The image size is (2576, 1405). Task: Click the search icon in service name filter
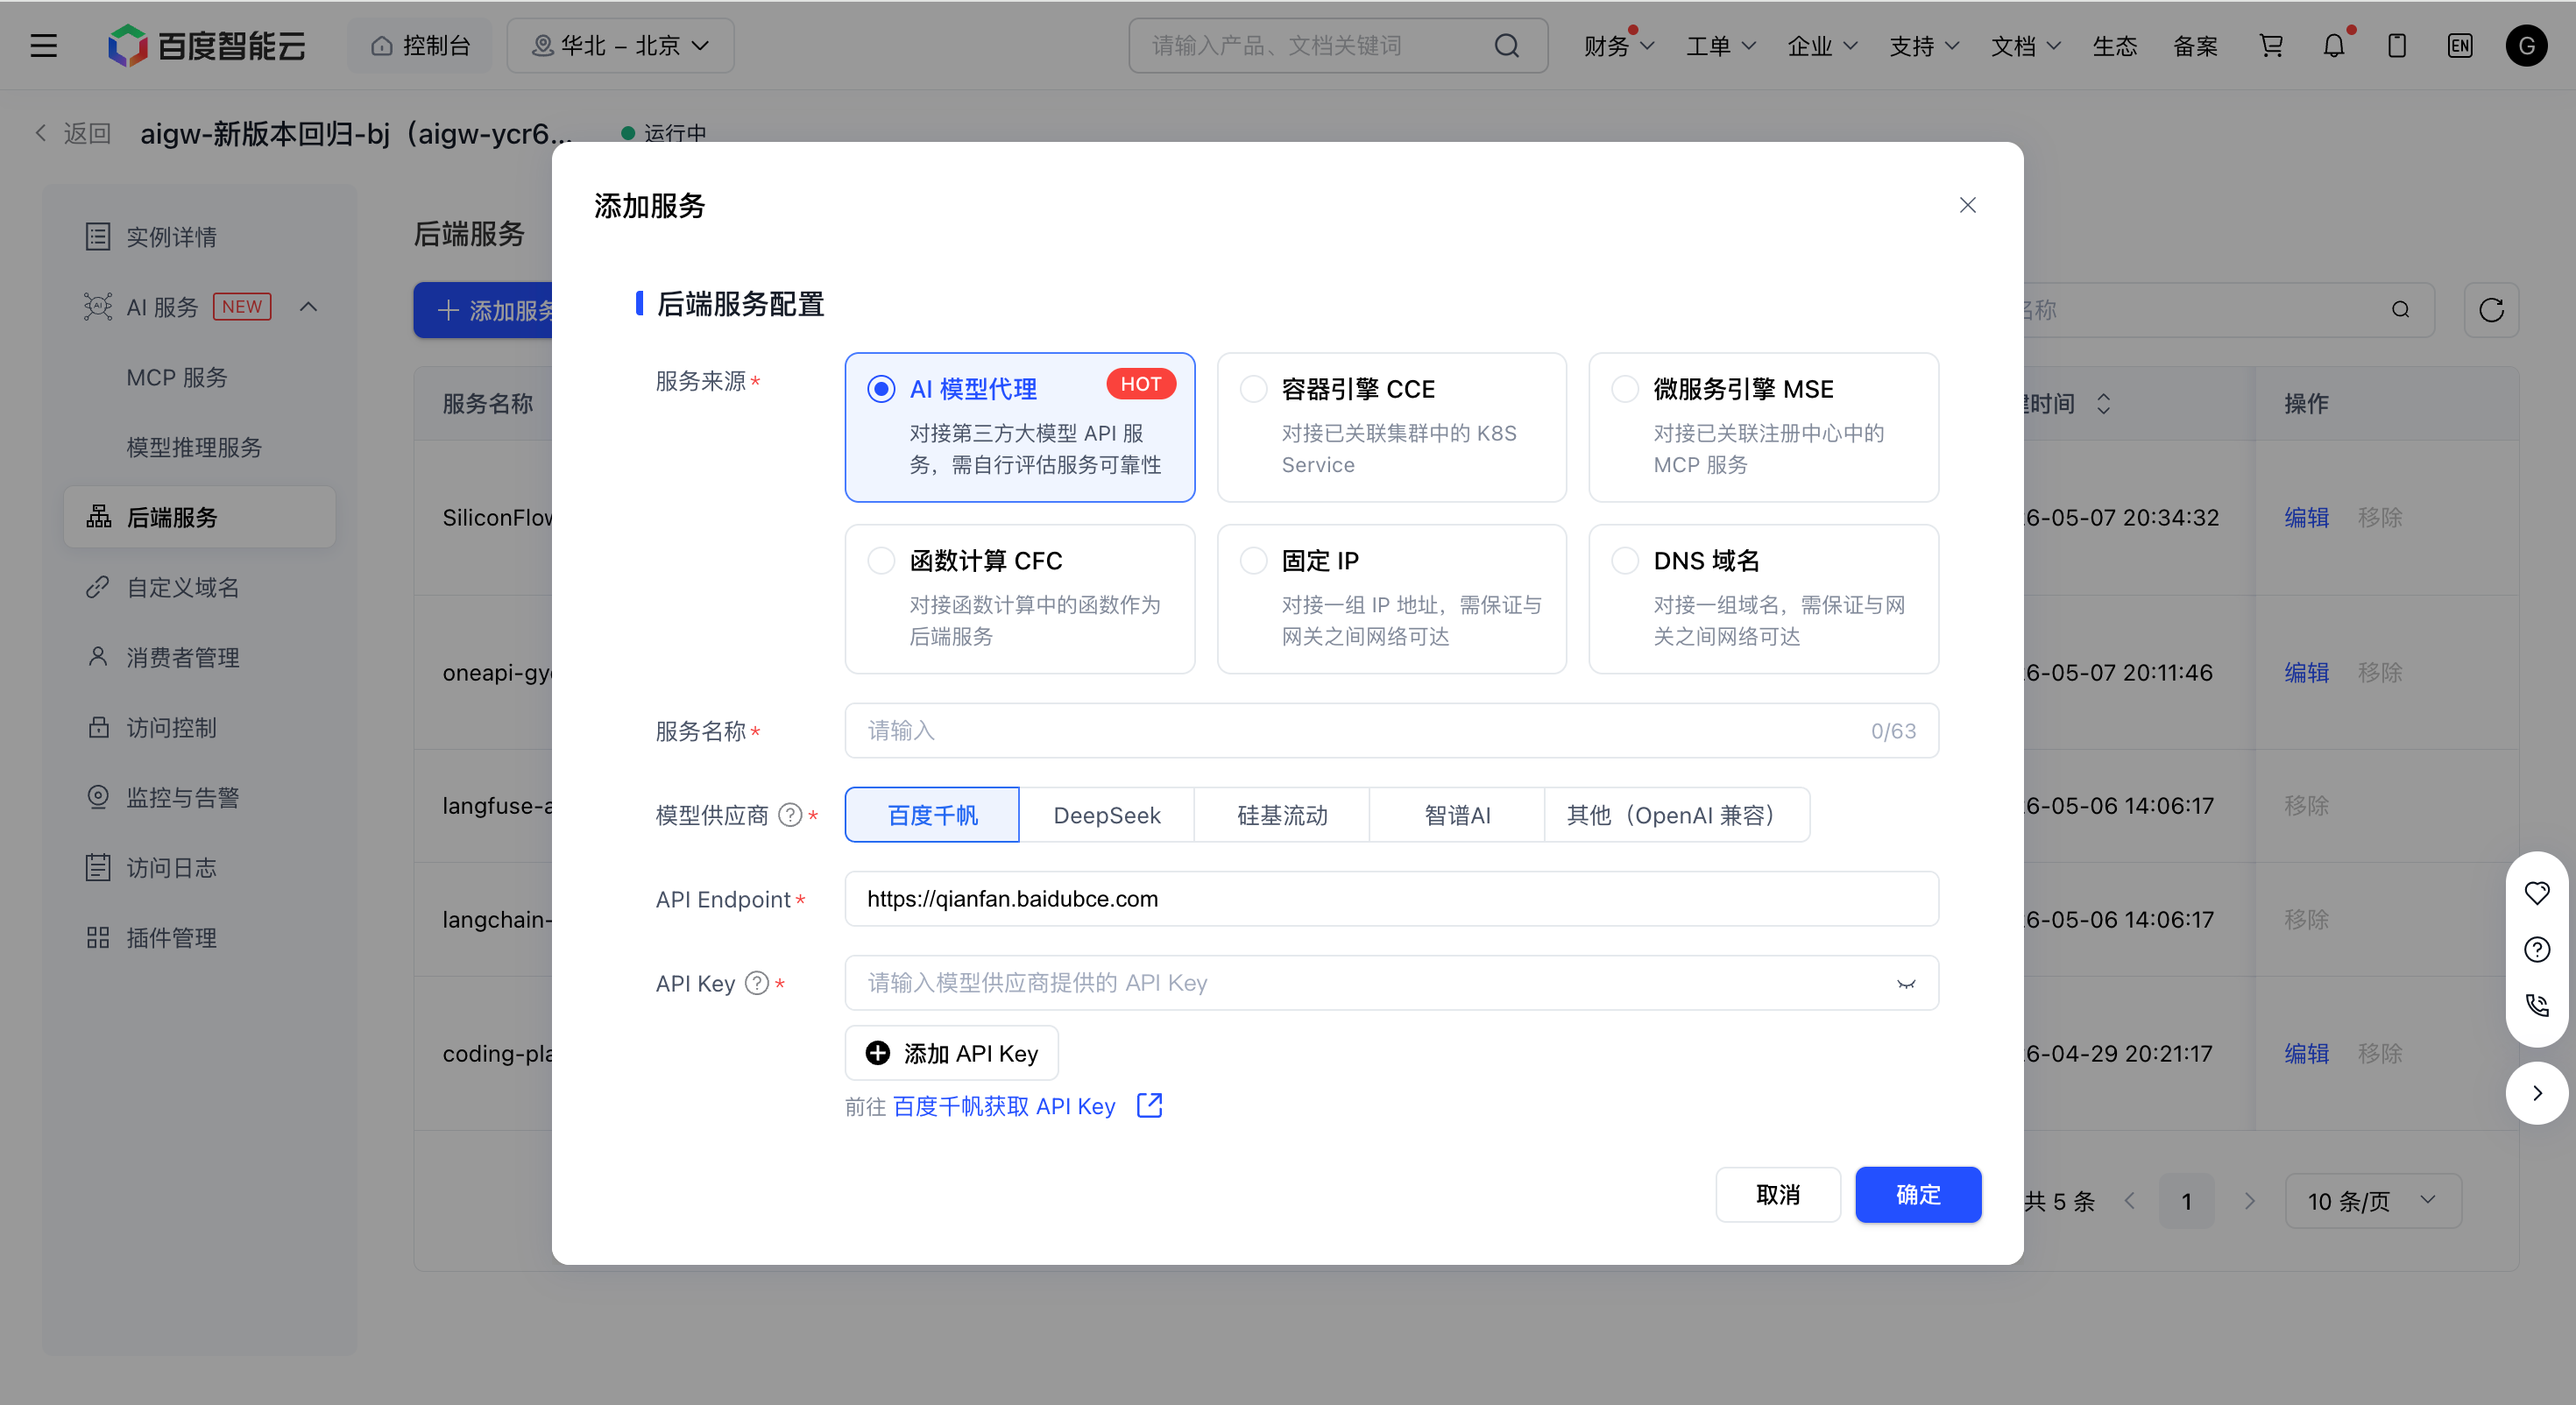(2400, 310)
